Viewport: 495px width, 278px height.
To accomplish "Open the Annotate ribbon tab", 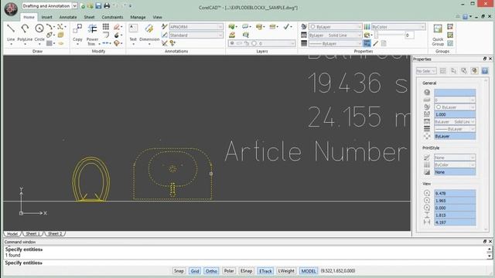I will click(68, 17).
